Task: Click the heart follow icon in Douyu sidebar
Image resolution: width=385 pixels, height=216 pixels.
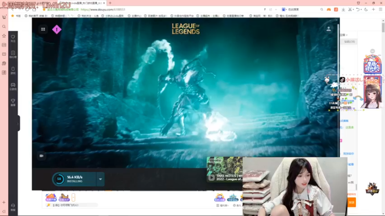Action: [x=13, y=38]
